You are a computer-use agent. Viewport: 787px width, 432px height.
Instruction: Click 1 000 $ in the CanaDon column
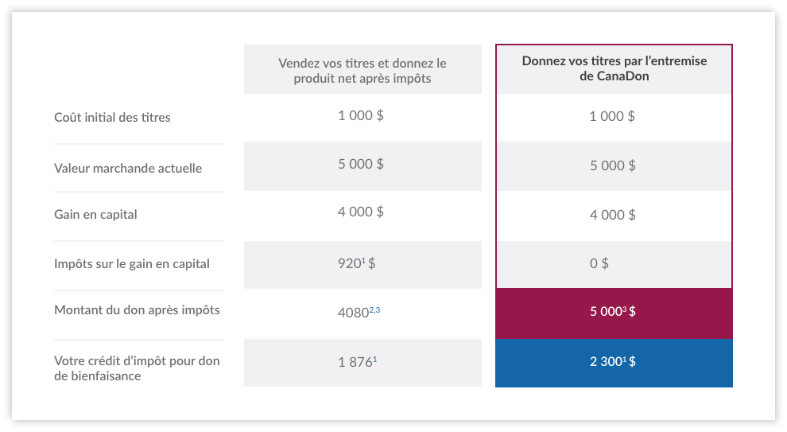pos(612,116)
